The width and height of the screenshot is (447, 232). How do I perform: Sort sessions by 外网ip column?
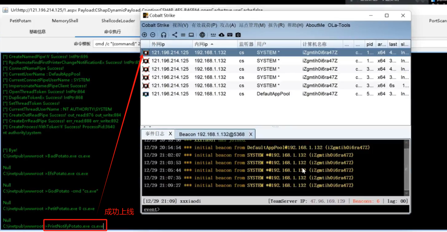[171, 44]
